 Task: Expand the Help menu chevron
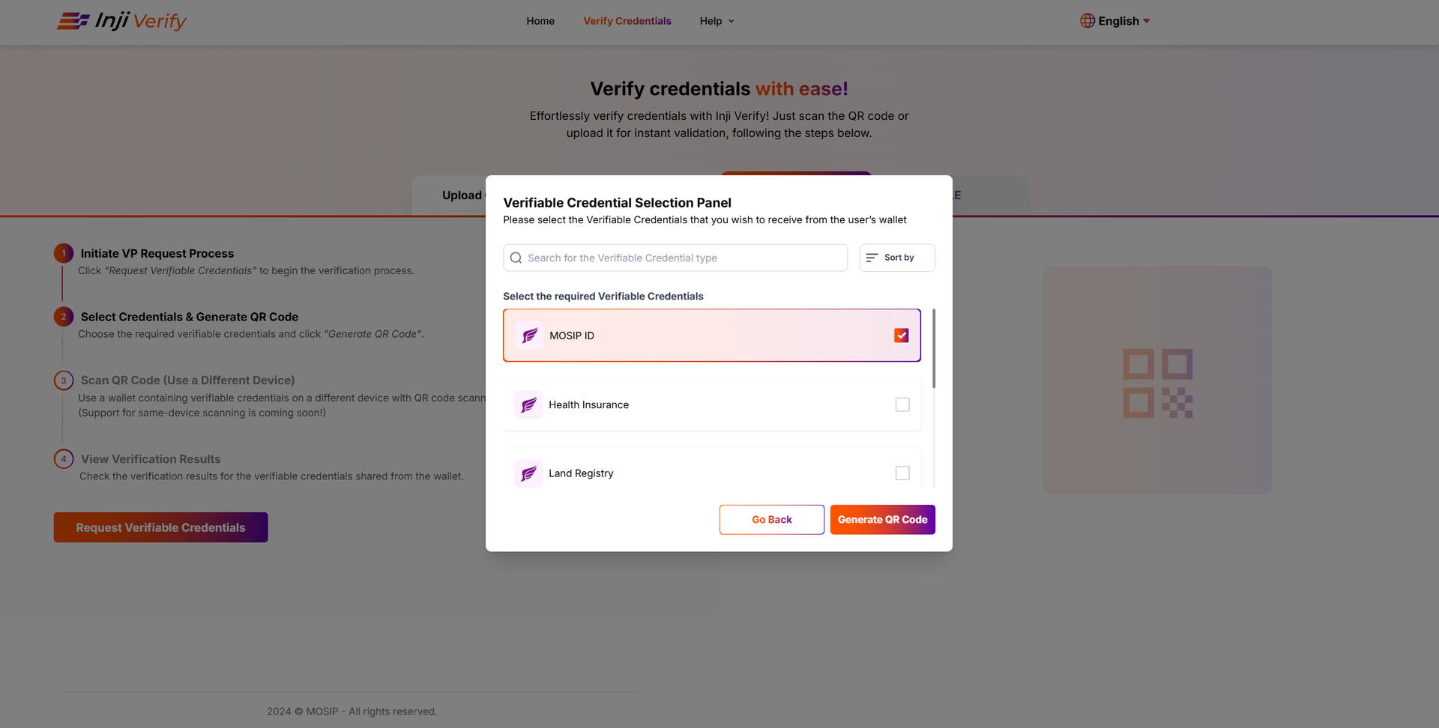pos(731,21)
